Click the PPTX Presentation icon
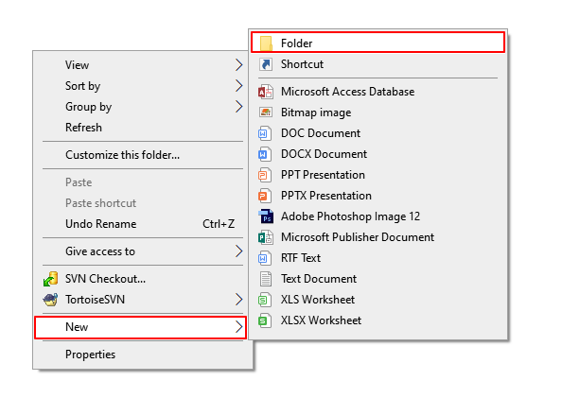 point(265,196)
